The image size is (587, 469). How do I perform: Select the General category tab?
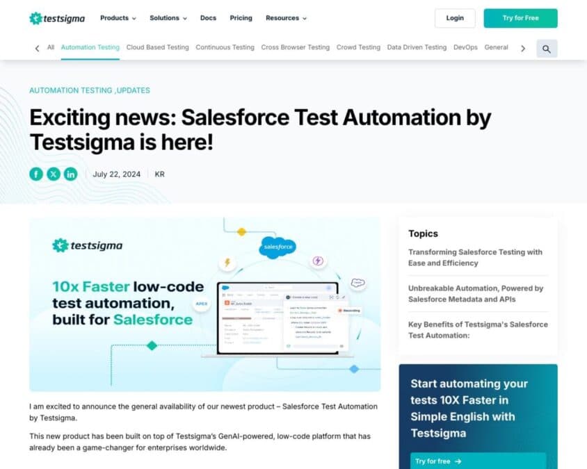(496, 47)
